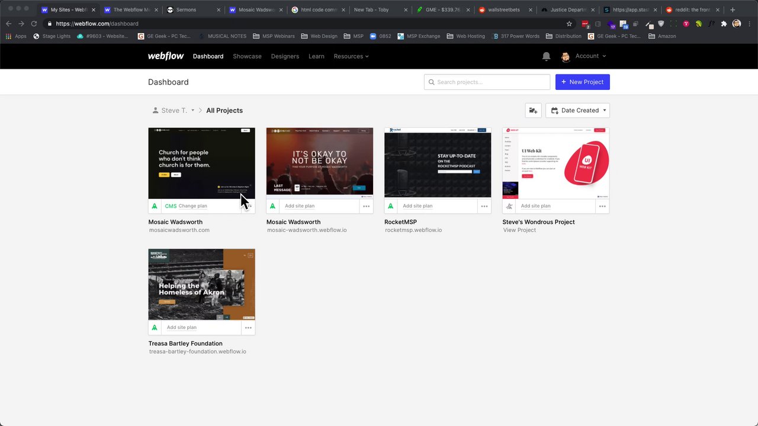Click the Search projects input field
Image resolution: width=758 pixels, height=426 pixels.
[487, 82]
